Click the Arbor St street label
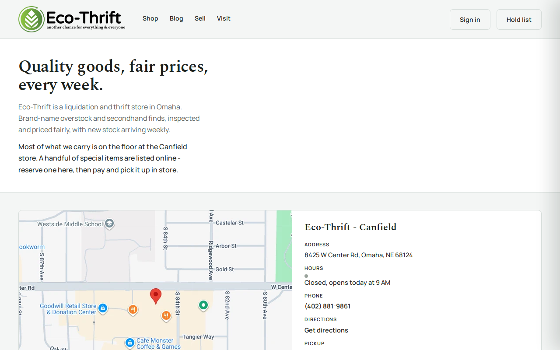This screenshot has height=350, width=560. (x=226, y=246)
